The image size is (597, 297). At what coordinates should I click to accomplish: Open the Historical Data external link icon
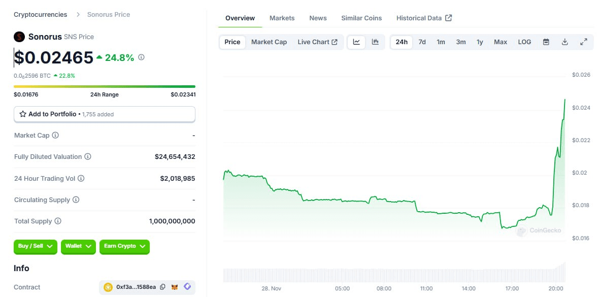(449, 18)
